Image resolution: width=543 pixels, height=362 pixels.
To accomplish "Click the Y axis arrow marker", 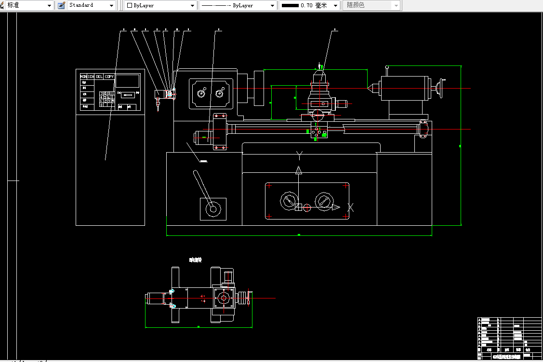I will 299,170.
